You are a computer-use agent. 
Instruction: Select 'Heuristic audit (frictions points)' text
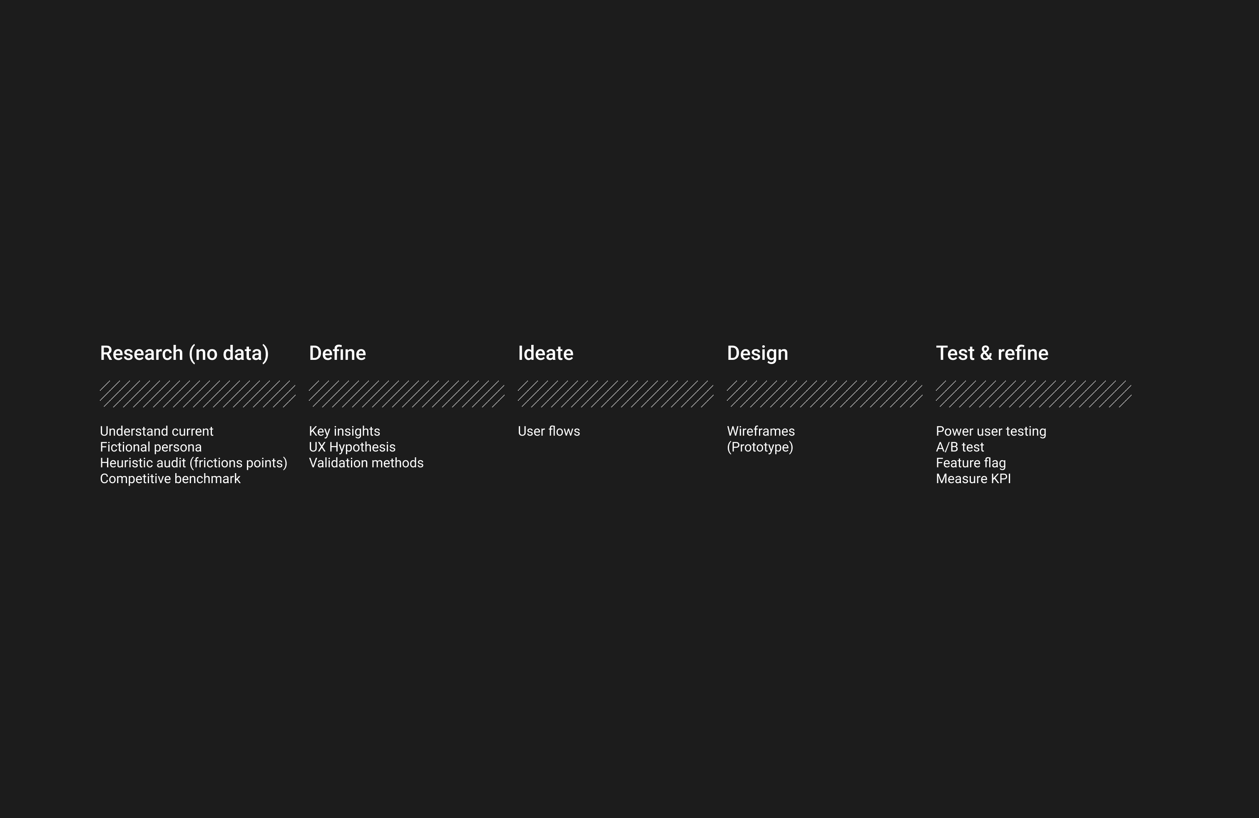(x=194, y=463)
